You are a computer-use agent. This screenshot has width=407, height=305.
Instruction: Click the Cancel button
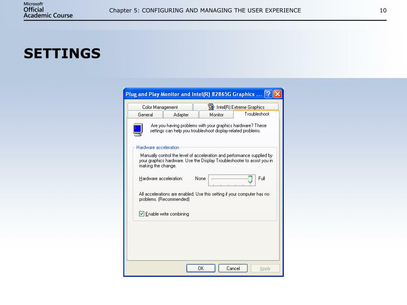233,268
